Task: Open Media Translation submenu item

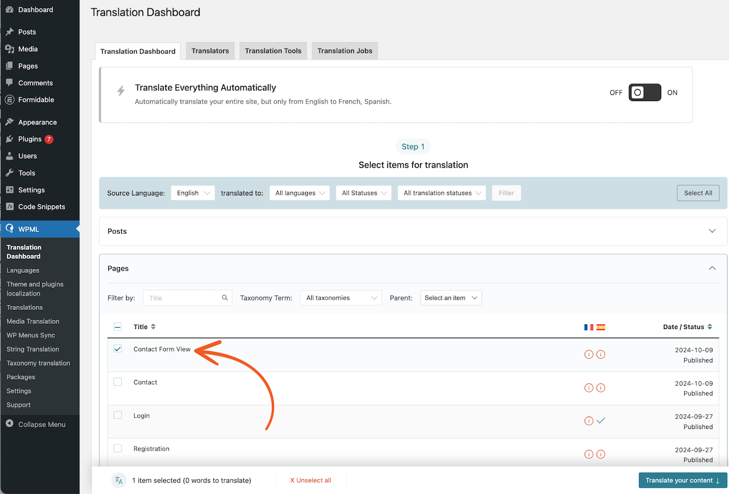Action: click(x=33, y=321)
